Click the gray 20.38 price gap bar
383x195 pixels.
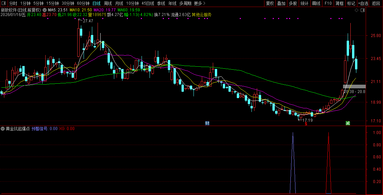click(x=354, y=86)
